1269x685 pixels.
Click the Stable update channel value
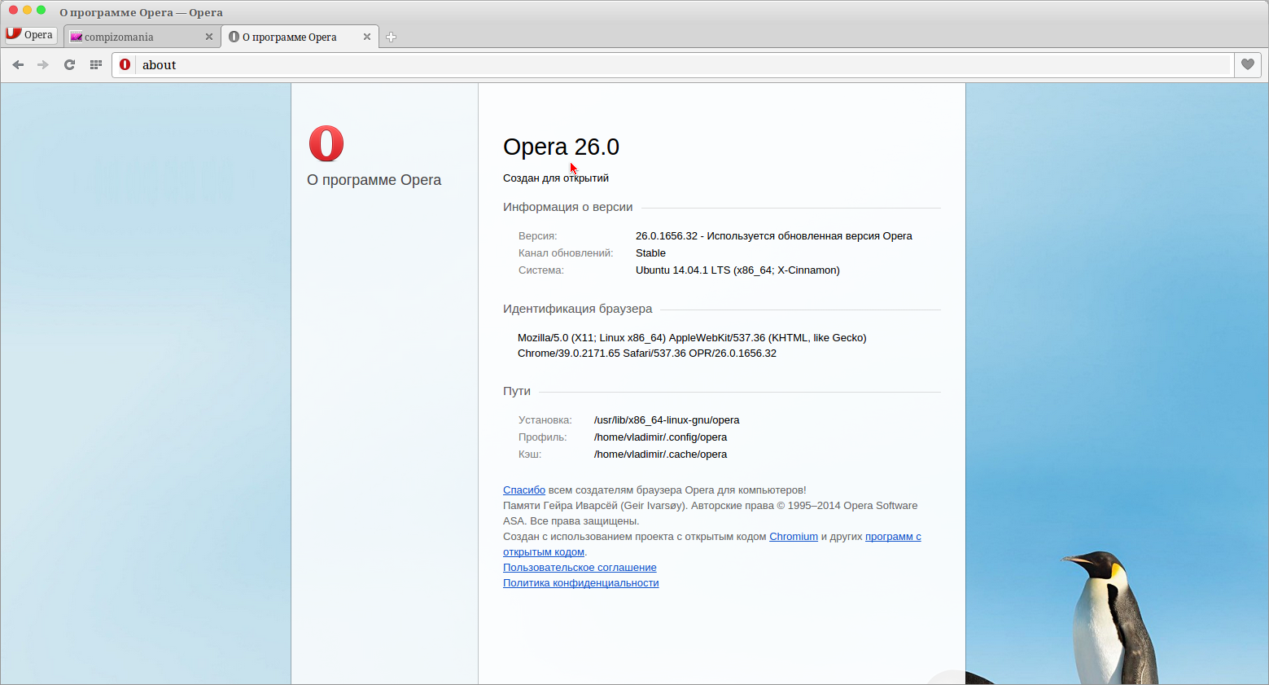[650, 253]
